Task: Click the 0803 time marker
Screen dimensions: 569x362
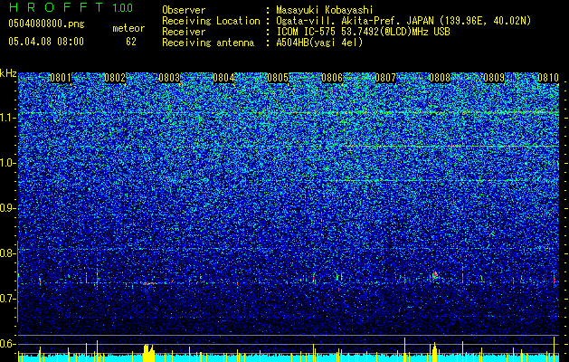Action: tap(169, 78)
